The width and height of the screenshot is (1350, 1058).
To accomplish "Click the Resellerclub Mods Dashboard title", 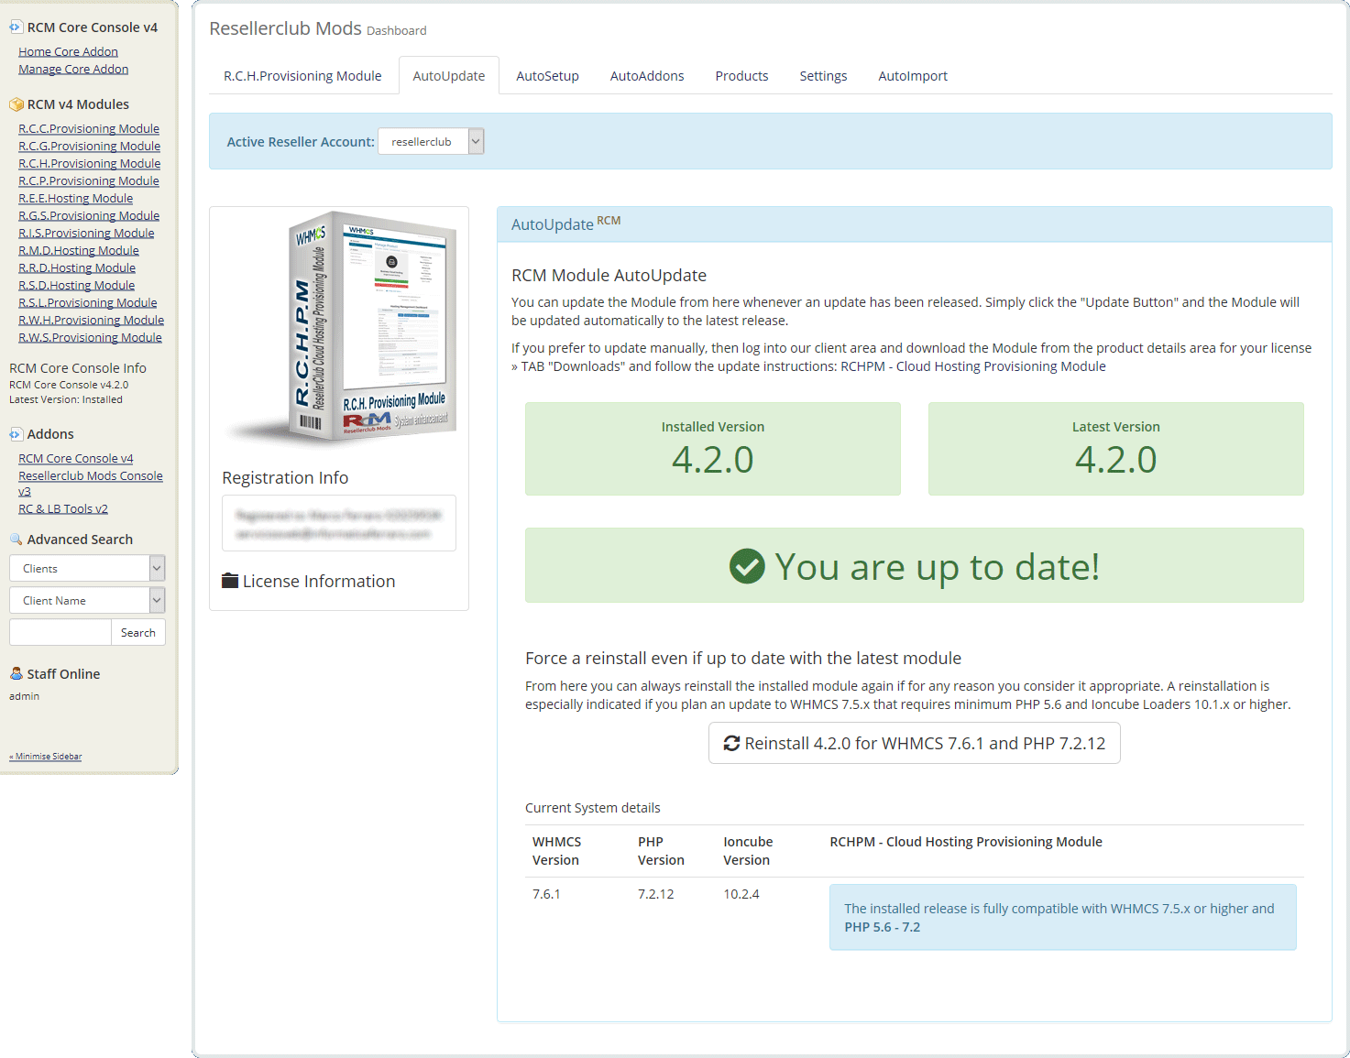I will (317, 28).
